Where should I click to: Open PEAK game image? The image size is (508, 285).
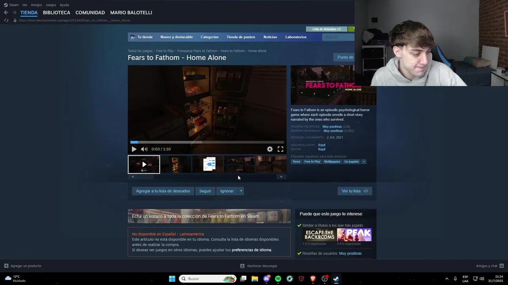pyautogui.click(x=354, y=235)
